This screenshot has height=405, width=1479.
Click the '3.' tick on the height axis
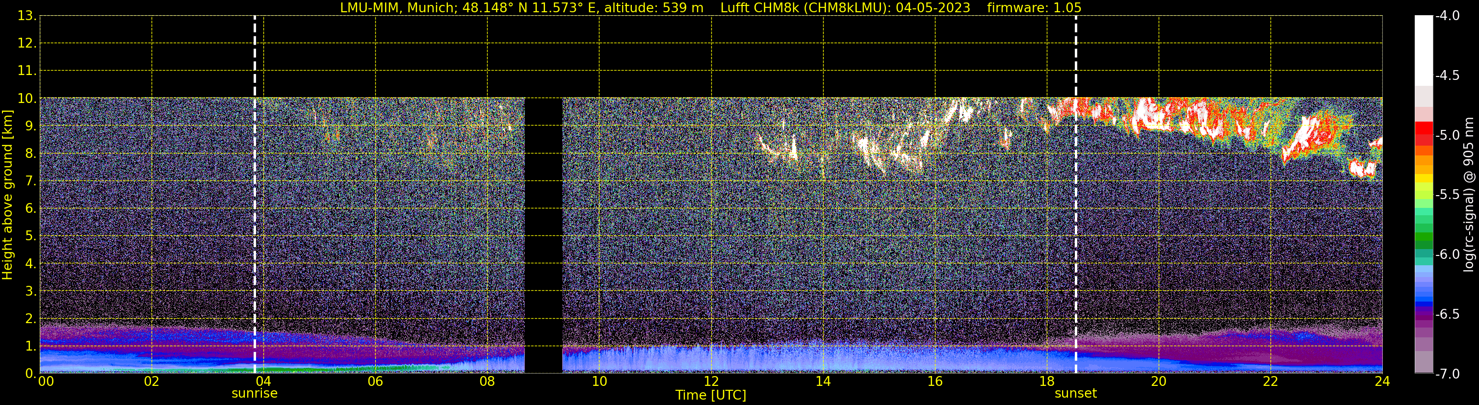[30, 291]
